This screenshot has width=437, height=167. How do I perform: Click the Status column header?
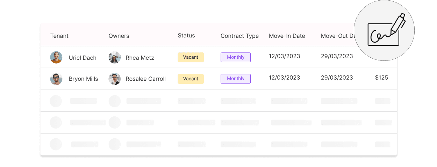pos(186,36)
